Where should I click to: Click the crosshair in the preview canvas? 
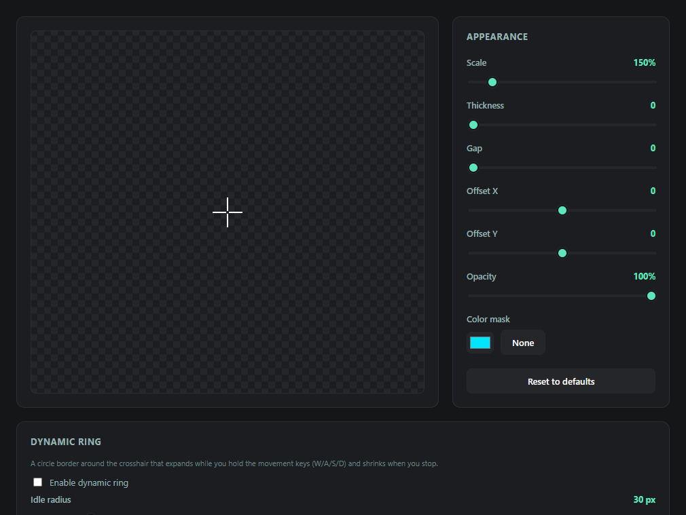click(228, 212)
